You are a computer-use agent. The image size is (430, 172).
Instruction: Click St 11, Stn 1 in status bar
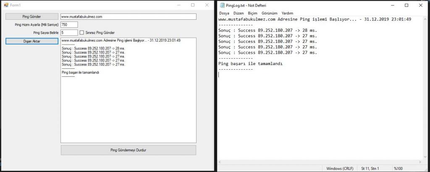pos(370,169)
